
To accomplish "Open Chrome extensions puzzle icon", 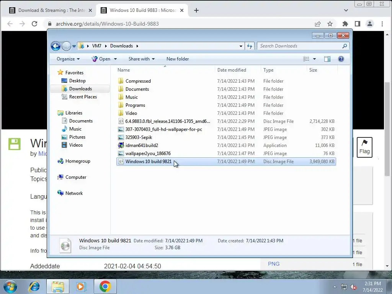I will [345, 24].
